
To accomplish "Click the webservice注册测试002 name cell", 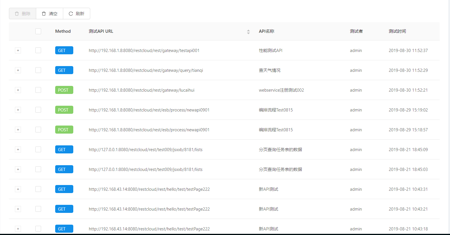I will click(281, 90).
